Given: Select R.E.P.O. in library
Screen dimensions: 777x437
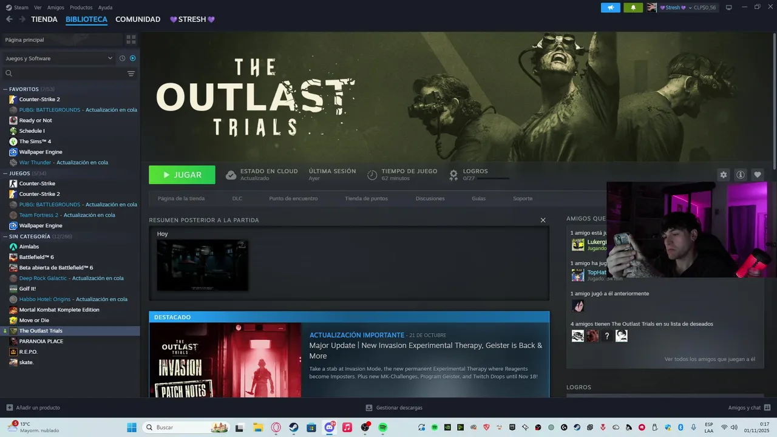Looking at the screenshot, I should coord(28,351).
